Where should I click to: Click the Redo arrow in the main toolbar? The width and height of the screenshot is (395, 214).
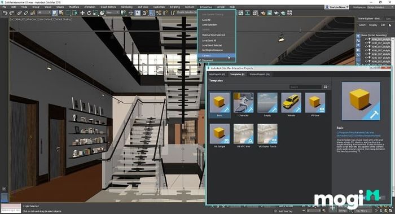[x=12, y=13]
